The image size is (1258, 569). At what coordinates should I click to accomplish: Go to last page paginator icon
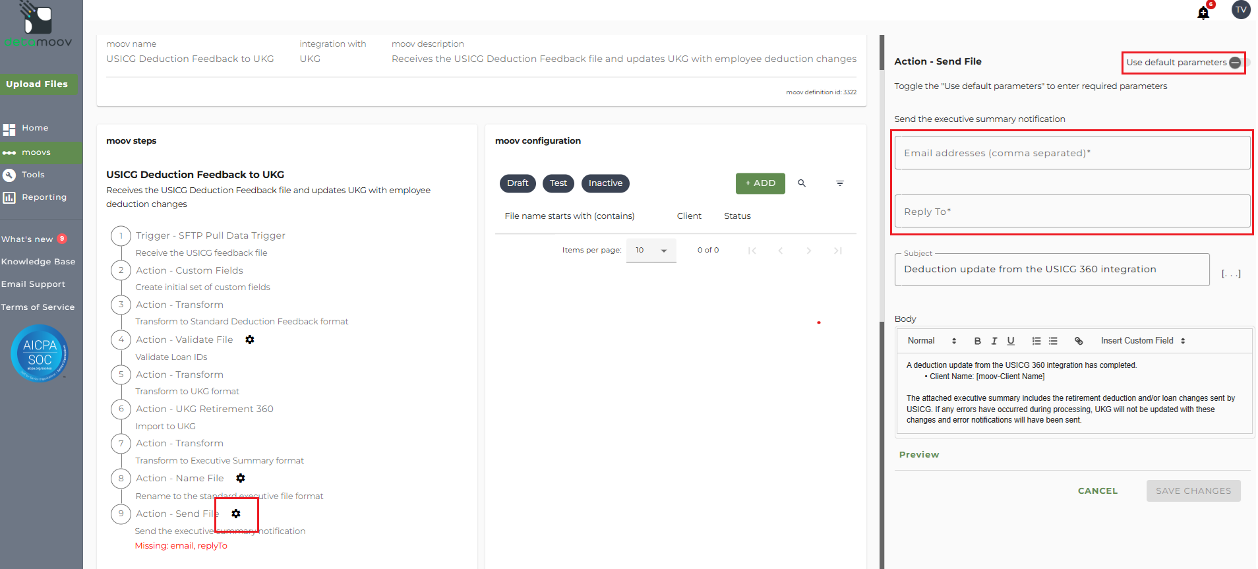[837, 251]
